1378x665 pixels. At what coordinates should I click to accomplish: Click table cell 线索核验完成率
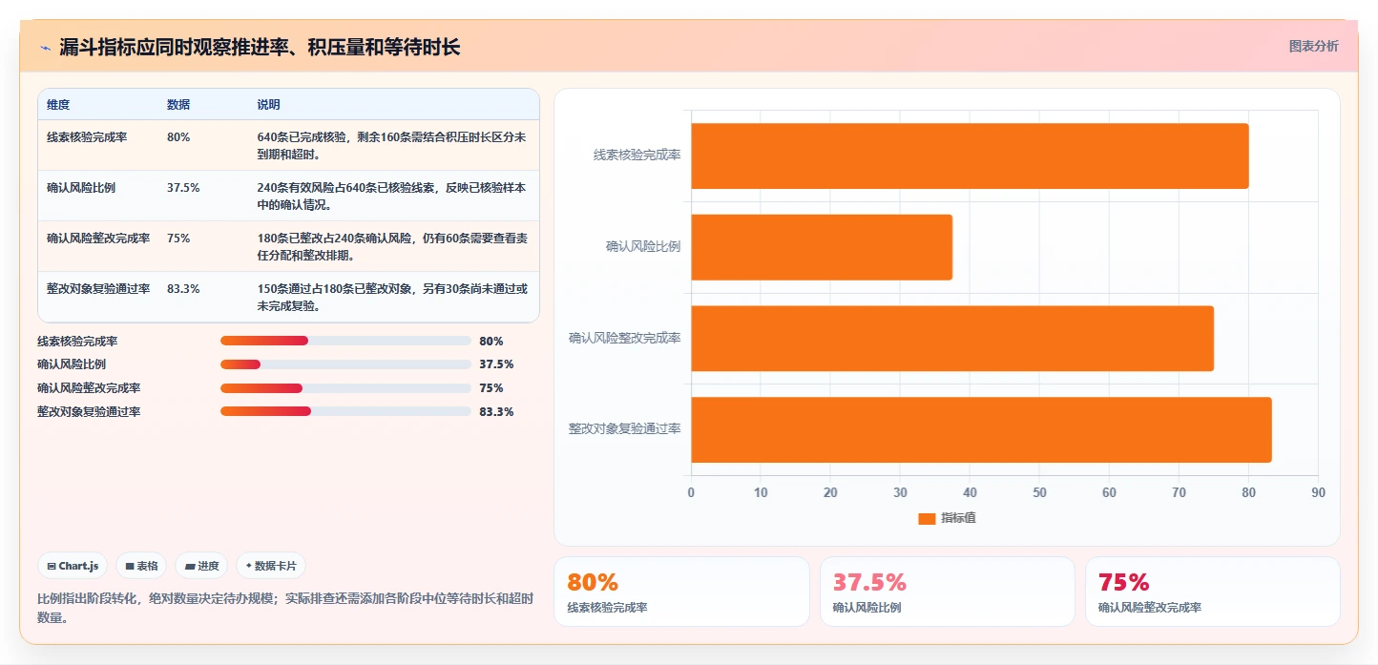[87, 137]
